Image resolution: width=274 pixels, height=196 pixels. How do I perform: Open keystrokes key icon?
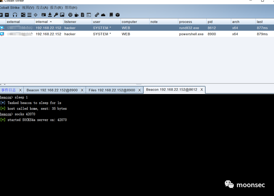[56, 15]
